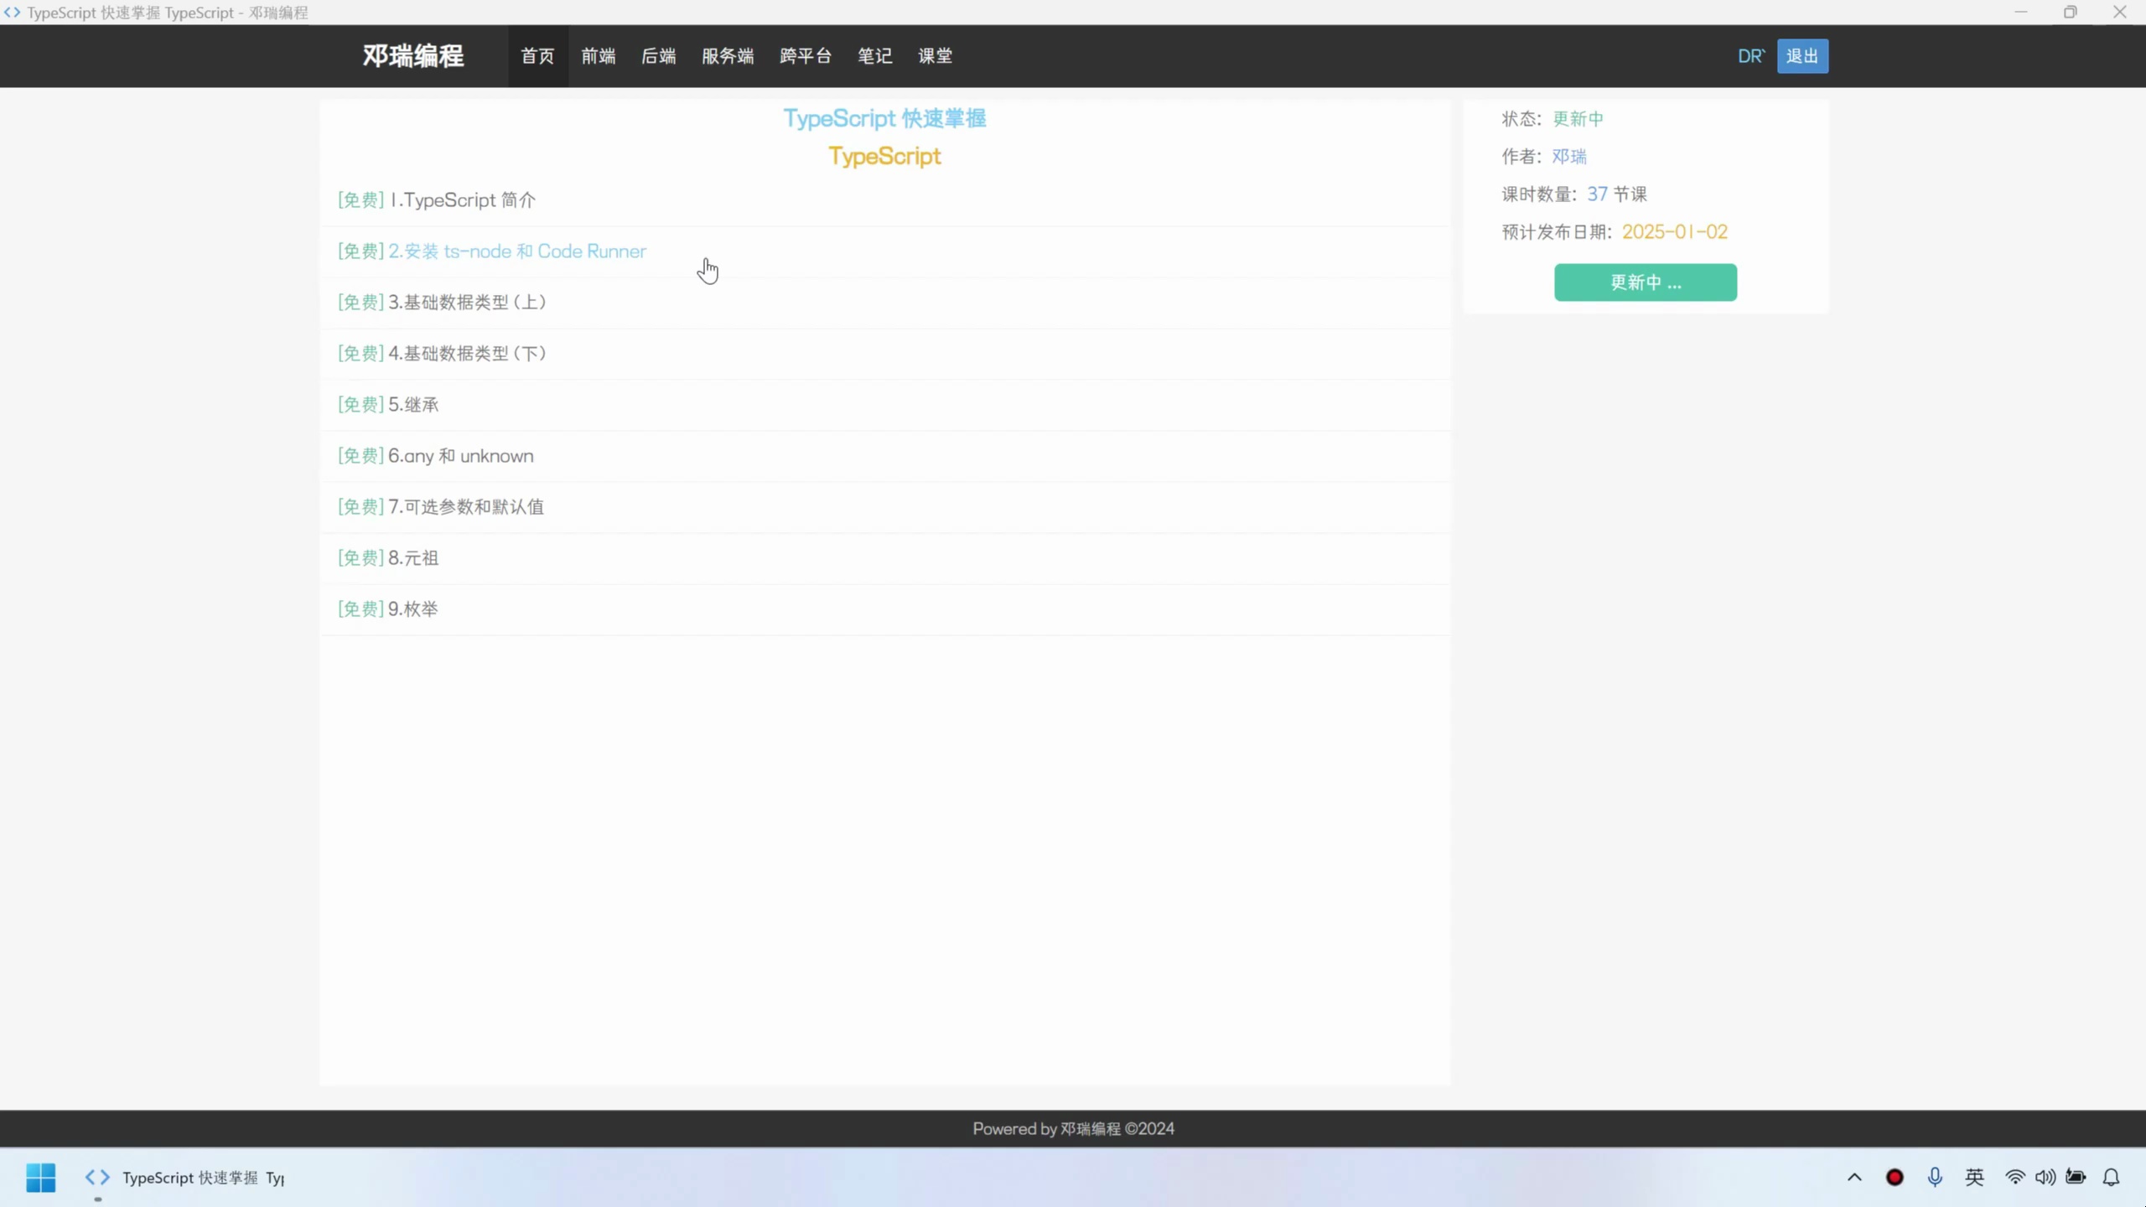Click the code brackets icon in title bar

click(12, 13)
